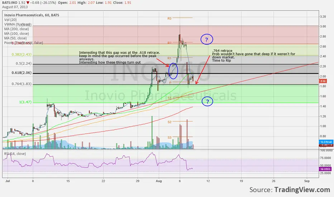Click the 'Time to Rip' annotation line
The width and height of the screenshot is (334, 197).
click(x=221, y=61)
